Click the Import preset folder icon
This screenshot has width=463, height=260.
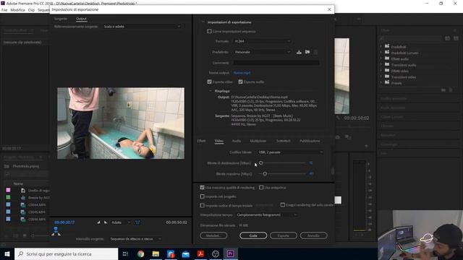click(x=307, y=52)
